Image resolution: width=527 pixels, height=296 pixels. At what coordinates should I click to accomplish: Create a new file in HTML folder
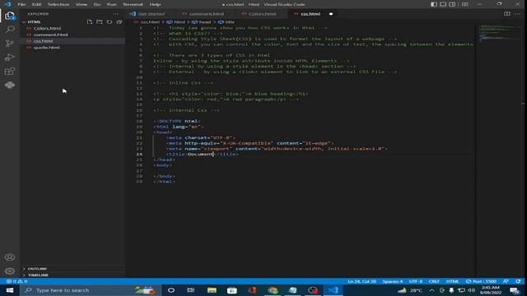(x=90, y=22)
